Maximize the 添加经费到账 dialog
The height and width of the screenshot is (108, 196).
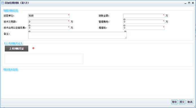[189, 3]
